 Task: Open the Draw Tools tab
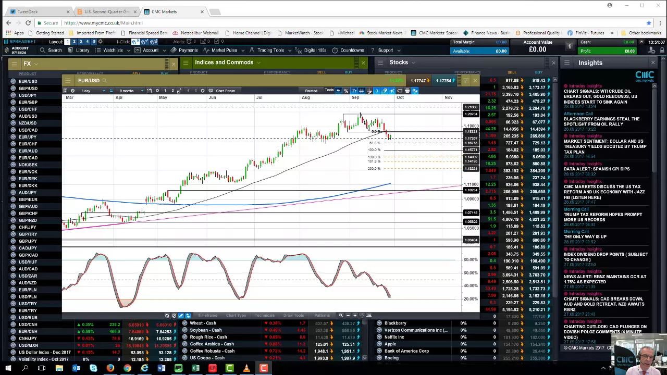293,315
